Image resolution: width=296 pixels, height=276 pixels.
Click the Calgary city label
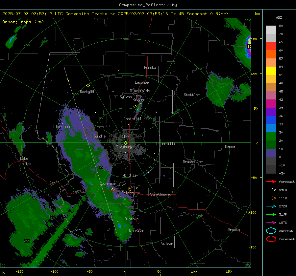(x=128, y=193)
